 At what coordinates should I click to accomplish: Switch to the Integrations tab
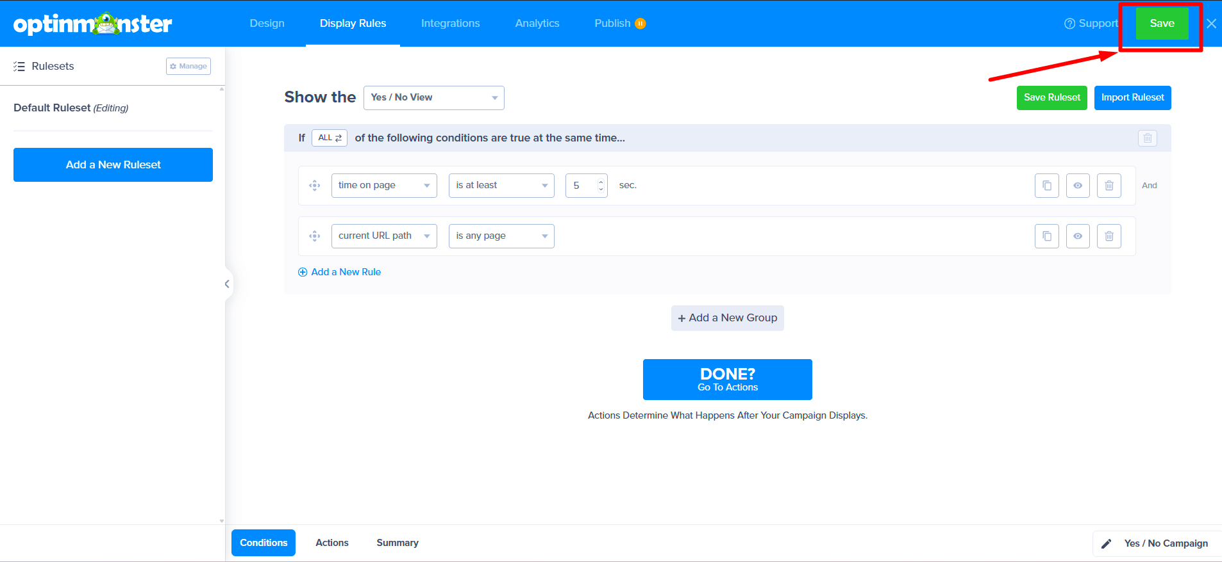(450, 24)
